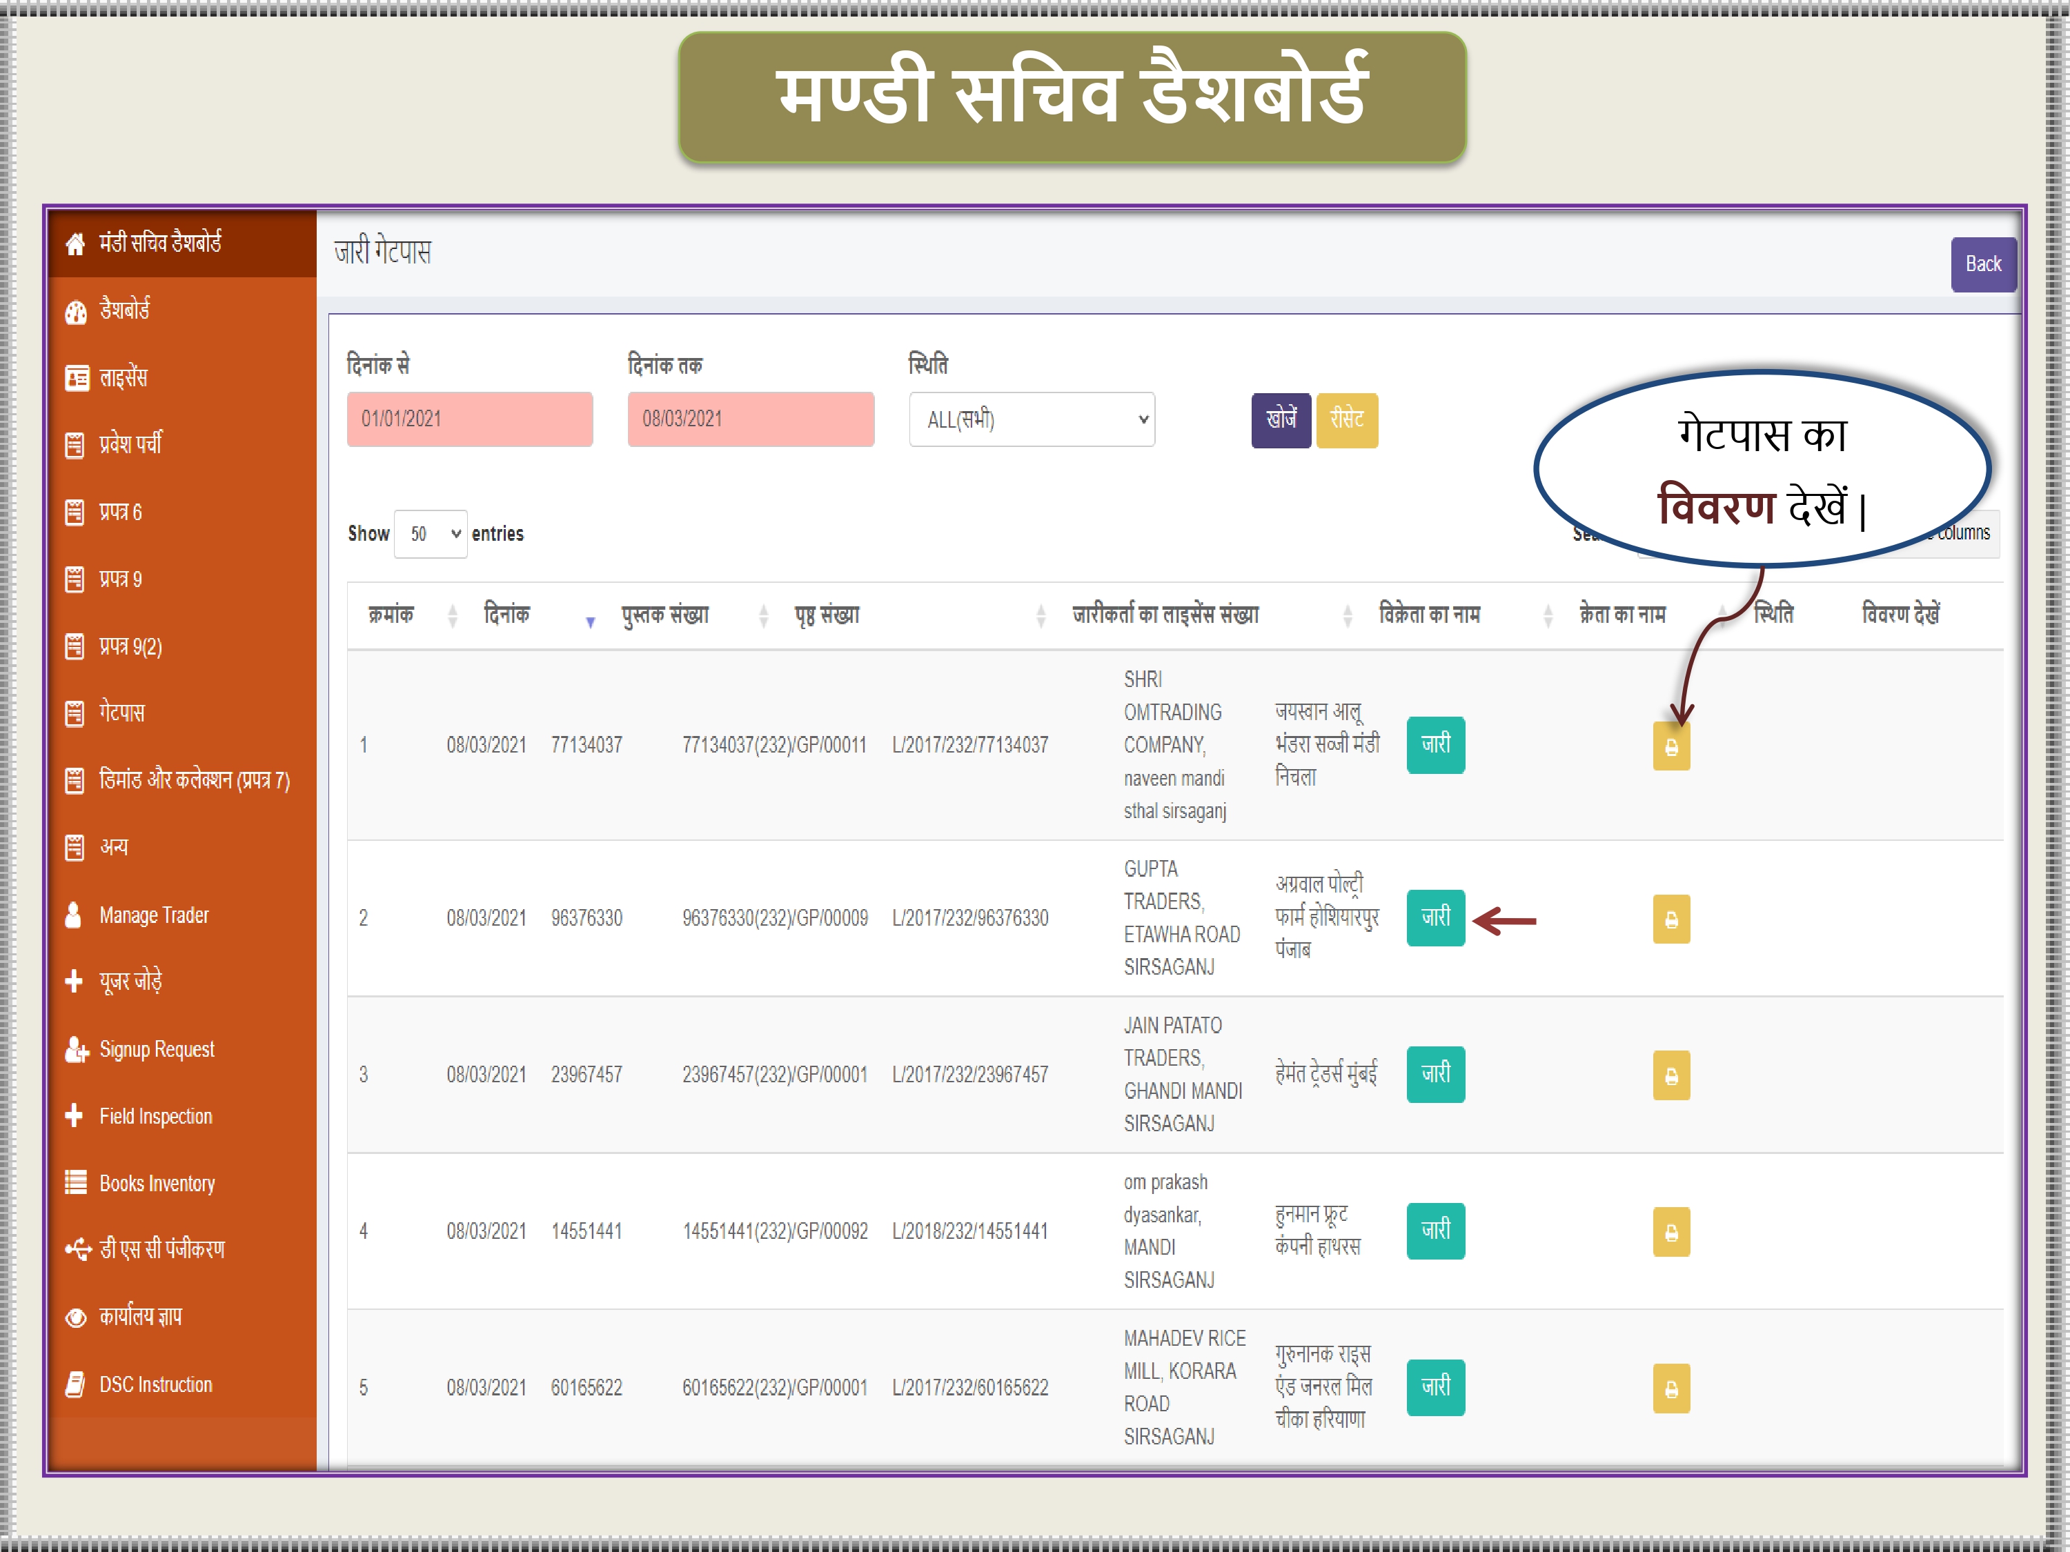Open Signup Request menu item
Screen dimensions: 2070x1552
point(157,1050)
